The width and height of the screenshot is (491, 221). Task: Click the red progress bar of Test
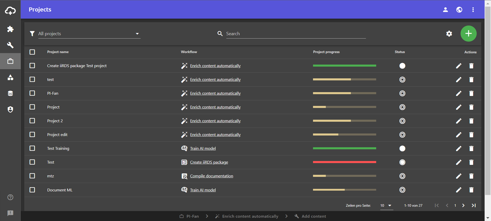(x=344, y=162)
